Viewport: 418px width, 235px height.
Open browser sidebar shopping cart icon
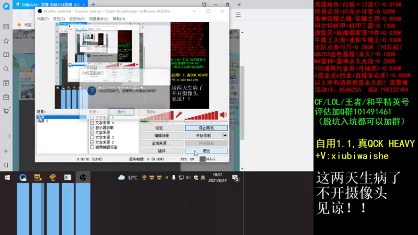(x=6, y=111)
